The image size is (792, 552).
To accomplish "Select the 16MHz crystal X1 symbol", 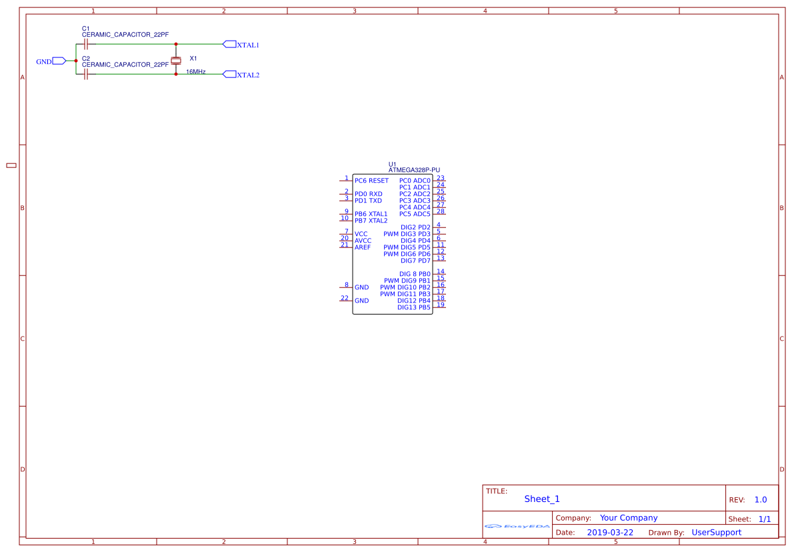I will [175, 60].
